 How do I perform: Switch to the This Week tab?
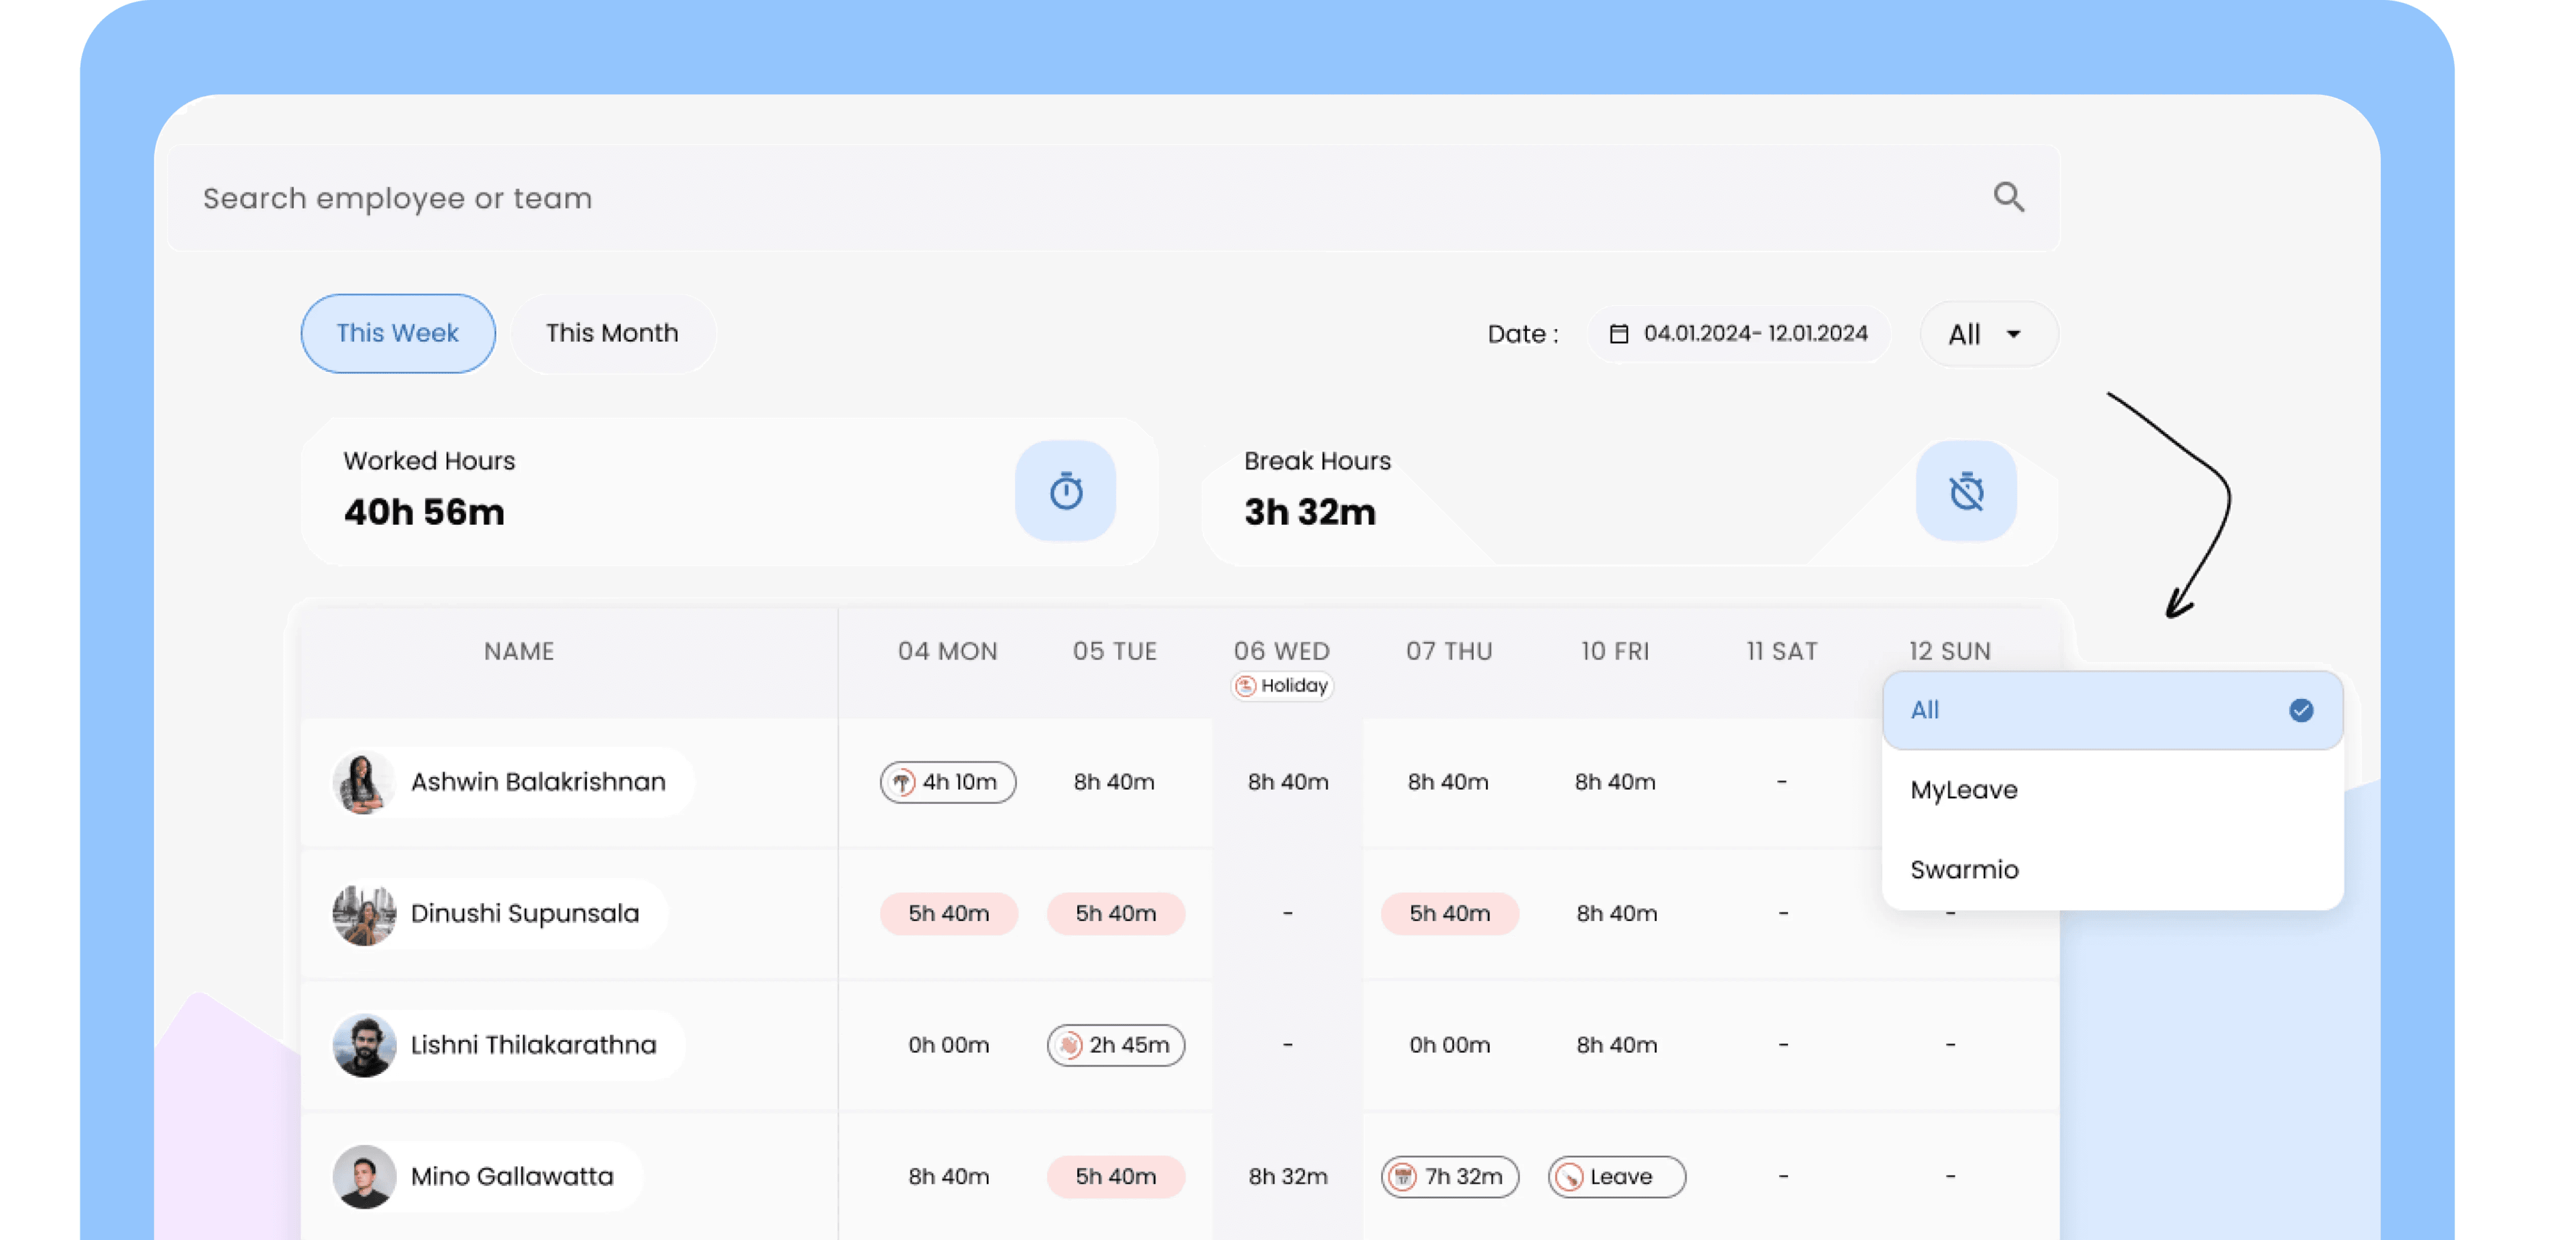click(397, 333)
